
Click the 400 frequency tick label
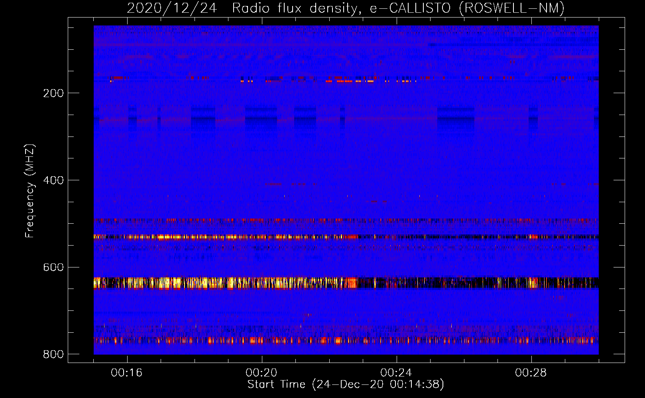(53, 180)
